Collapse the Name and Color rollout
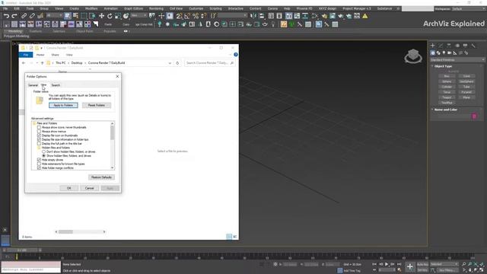 (x=445, y=110)
